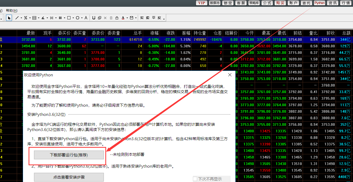
Task: Click the 委买价 column header
Action: pyautogui.click(x=64, y=33)
